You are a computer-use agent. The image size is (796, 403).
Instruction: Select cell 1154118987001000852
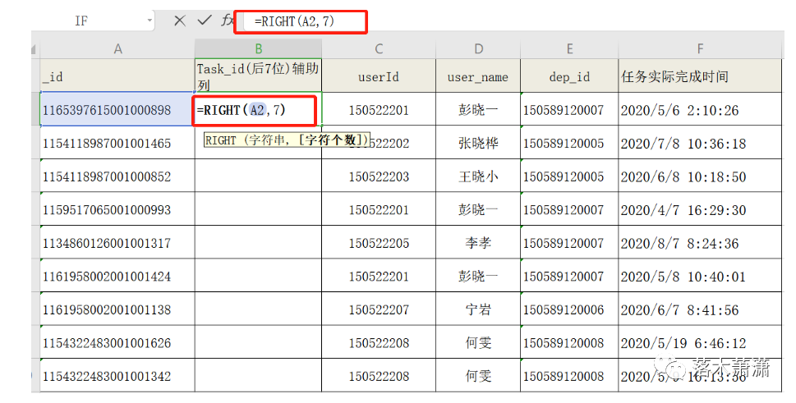point(117,176)
